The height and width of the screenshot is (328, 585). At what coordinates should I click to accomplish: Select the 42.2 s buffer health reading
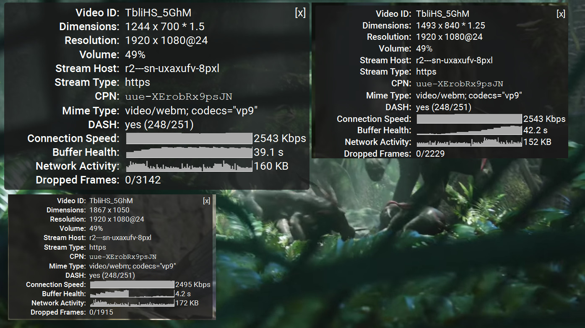point(536,130)
